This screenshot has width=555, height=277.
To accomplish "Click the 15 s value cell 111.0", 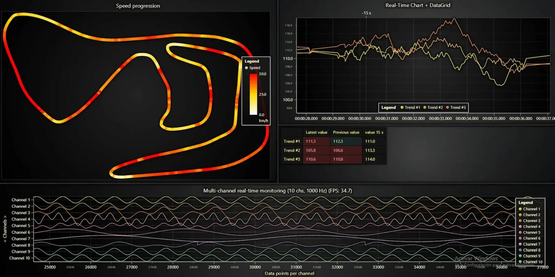I will pos(374,141).
